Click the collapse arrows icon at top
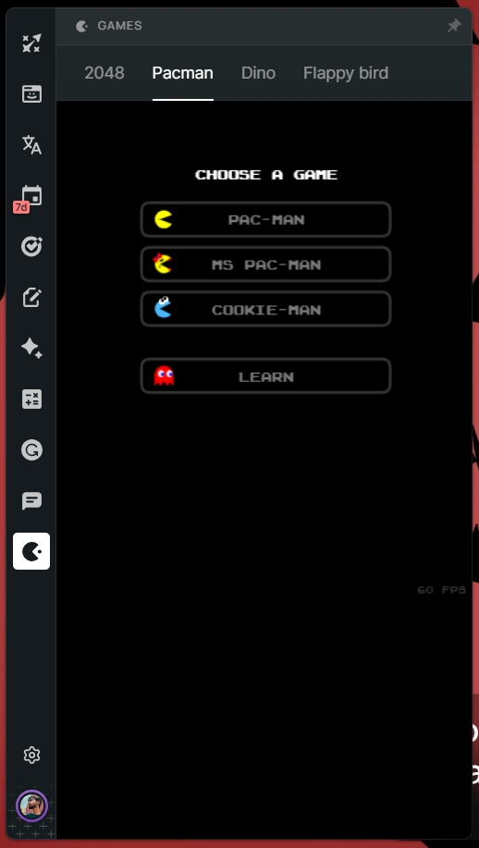The image size is (479, 848). tap(31, 43)
